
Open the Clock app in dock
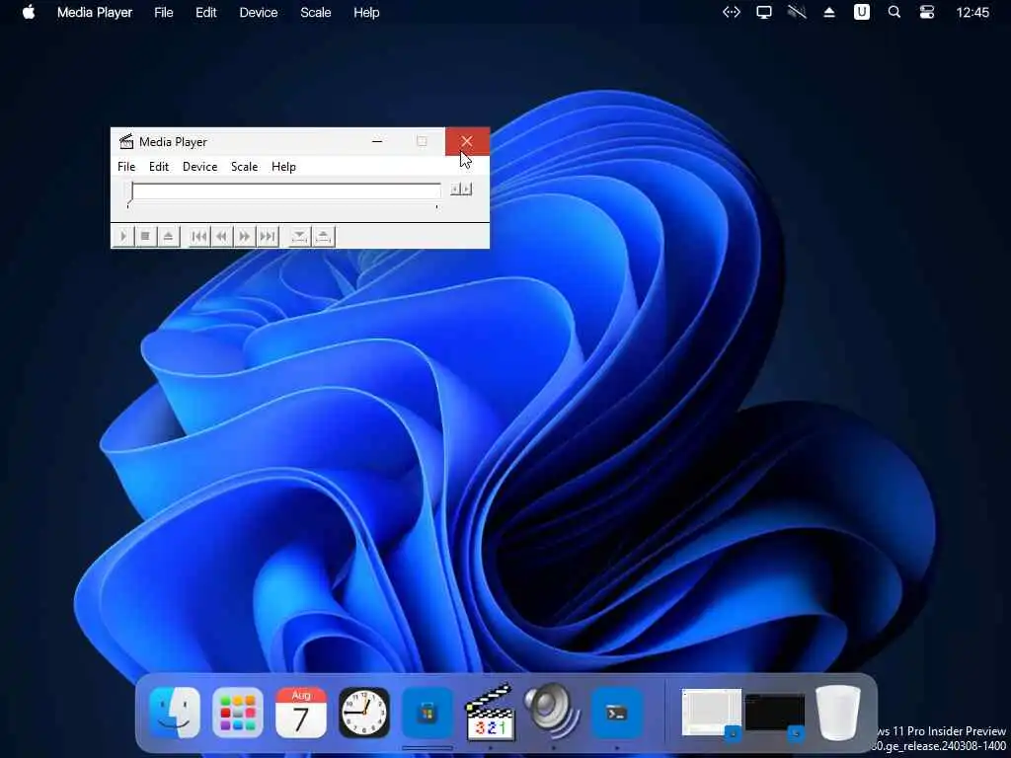pyautogui.click(x=363, y=713)
